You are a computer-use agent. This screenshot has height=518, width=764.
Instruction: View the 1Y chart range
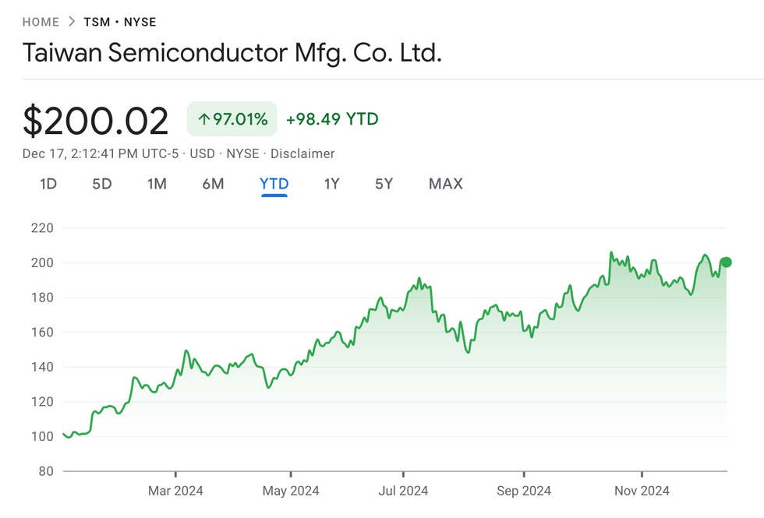(332, 184)
